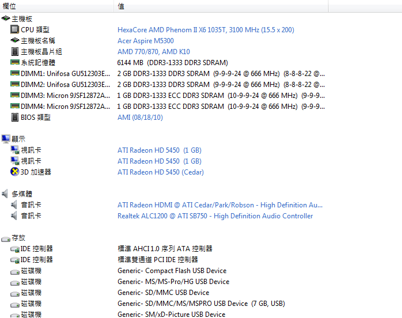Select the BIOS 類型 field label
The height and width of the screenshot is (318, 402).
(x=36, y=118)
